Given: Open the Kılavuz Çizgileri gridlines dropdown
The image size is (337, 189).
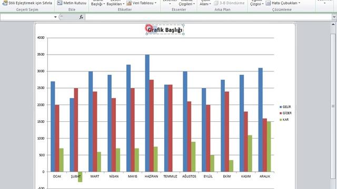Looking at the screenshot, I should tap(186, 3).
